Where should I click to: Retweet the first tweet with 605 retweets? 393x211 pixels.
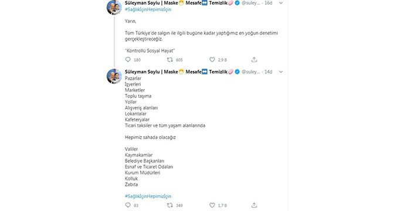tap(170, 60)
